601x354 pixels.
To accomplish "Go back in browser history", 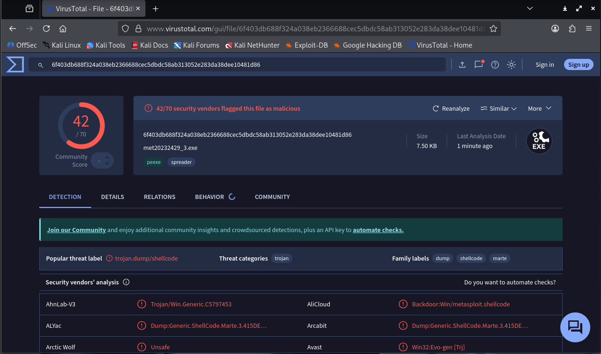I will [x=13, y=28].
